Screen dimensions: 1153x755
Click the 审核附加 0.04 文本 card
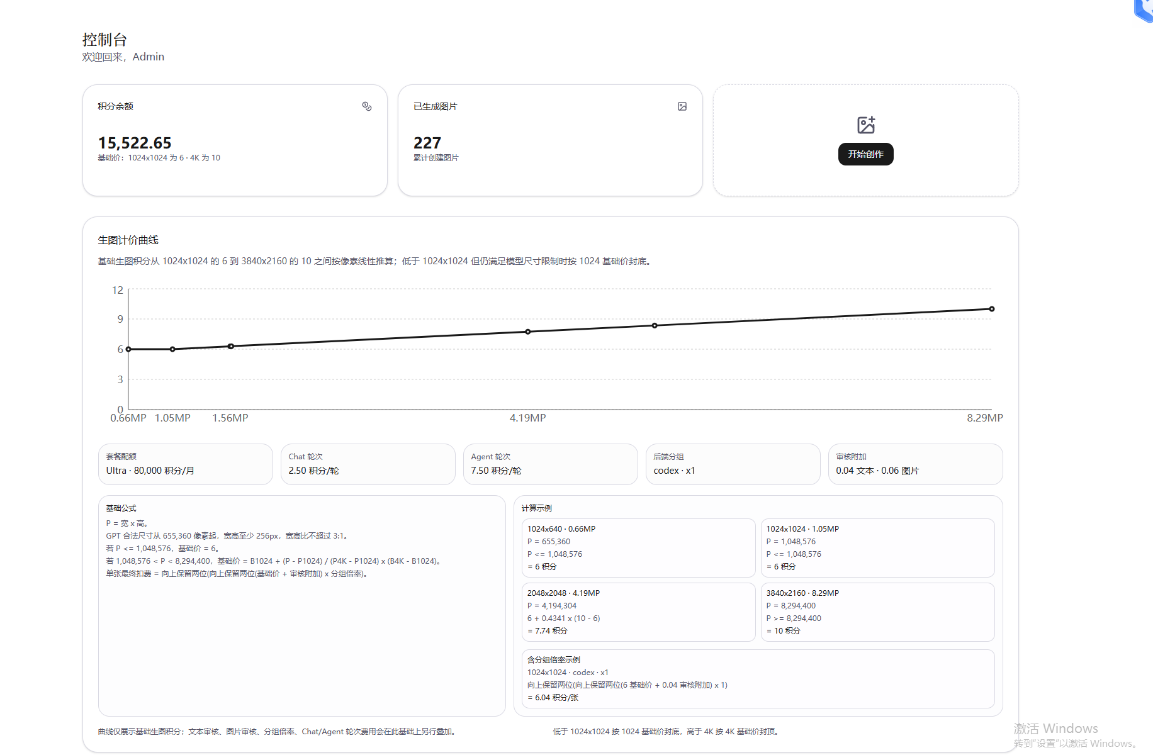click(916, 464)
